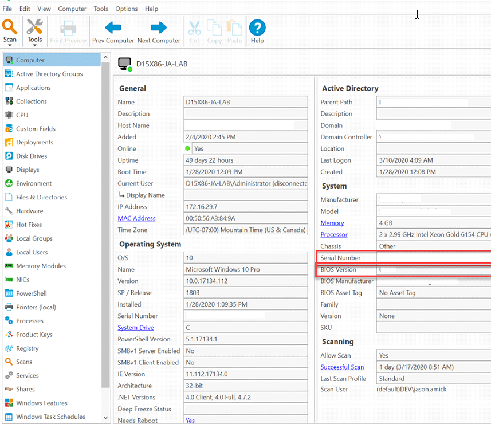Open the Tools wrench icon
The width and height of the screenshot is (491, 424).
coord(34,26)
